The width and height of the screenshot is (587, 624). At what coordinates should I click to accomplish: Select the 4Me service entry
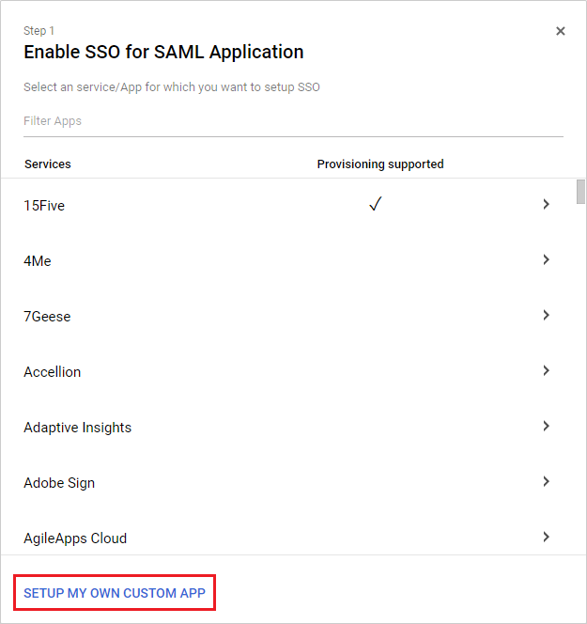pos(38,261)
